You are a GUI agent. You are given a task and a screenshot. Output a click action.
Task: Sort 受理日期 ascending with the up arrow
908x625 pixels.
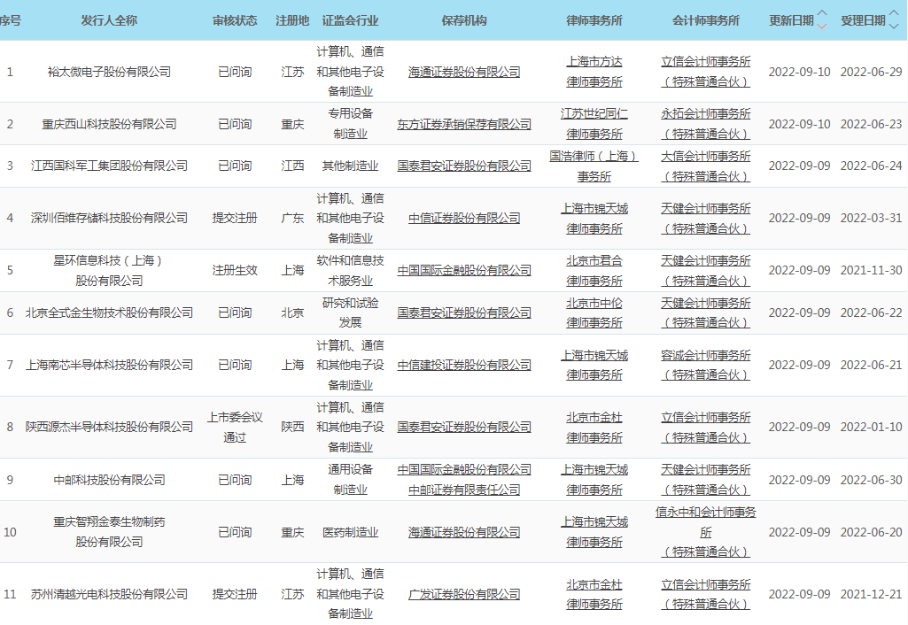tap(894, 14)
